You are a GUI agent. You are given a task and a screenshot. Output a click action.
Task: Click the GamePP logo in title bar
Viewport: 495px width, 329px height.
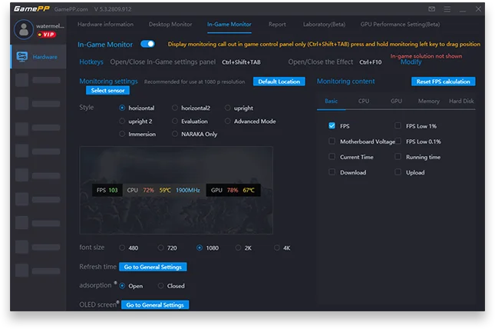tap(30, 8)
